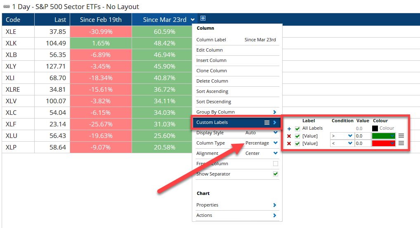The width and height of the screenshot is (420, 228).
Task: Click the Last column header
Action: [x=52, y=19]
